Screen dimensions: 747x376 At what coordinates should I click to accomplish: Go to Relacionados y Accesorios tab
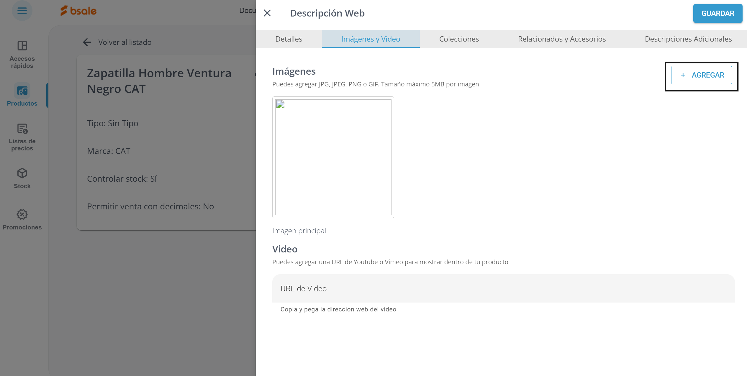click(562, 39)
